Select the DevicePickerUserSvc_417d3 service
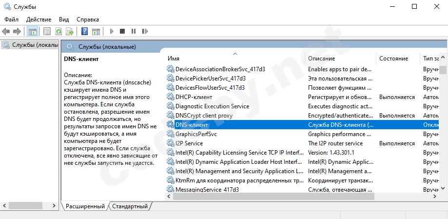This screenshot has height=219, width=448. (x=211, y=79)
